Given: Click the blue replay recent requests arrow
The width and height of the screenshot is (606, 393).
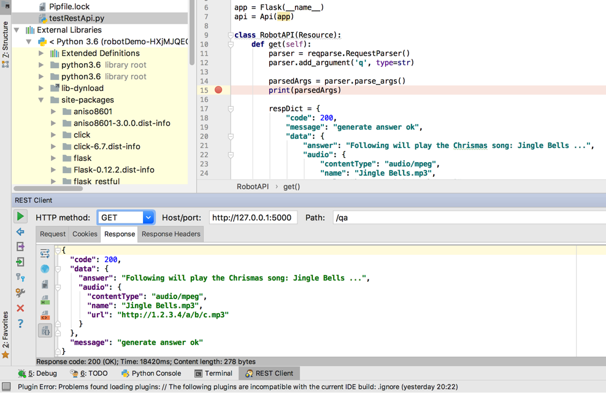Looking at the screenshot, I should pyautogui.click(x=20, y=232).
